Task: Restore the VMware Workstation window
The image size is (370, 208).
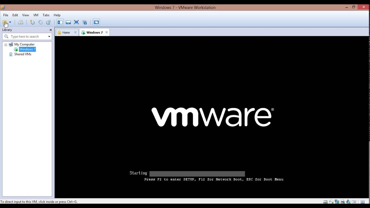Action: point(354,7)
